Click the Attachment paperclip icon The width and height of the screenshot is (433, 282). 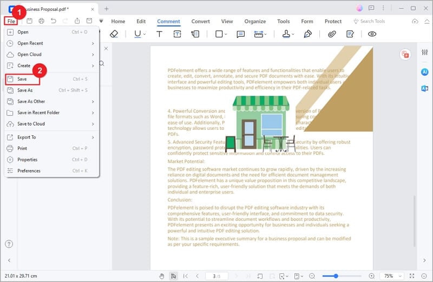pyautogui.click(x=332, y=34)
